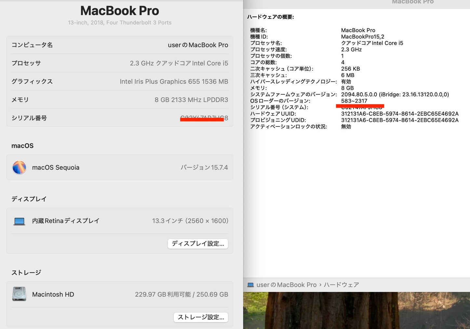Click the ストレージ section heading
Screen dimensions: 470x329
(x=26, y=272)
